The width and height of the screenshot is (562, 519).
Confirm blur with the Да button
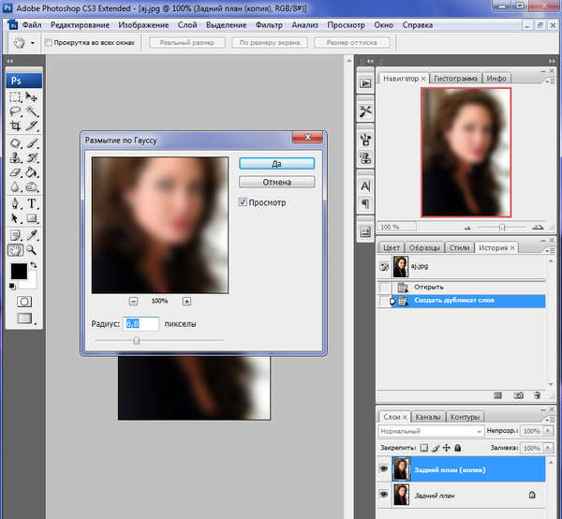click(276, 162)
